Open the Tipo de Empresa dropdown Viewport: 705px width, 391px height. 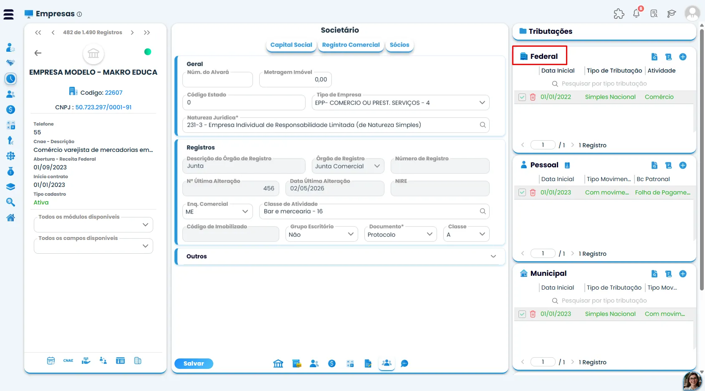(400, 103)
